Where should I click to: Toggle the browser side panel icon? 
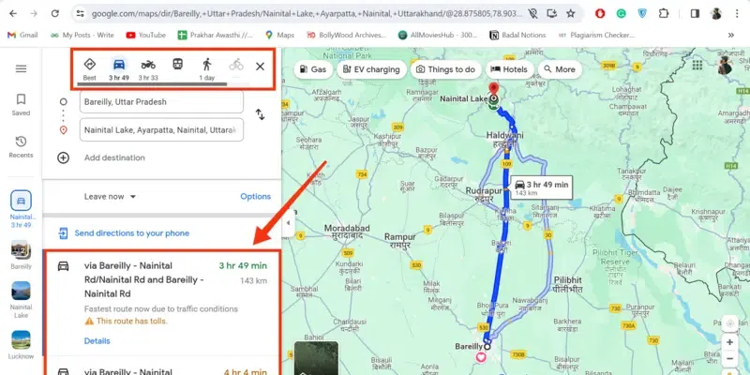[695, 14]
